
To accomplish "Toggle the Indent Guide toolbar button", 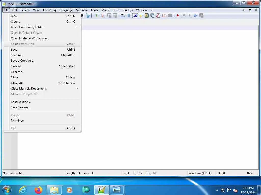I will pyautogui.click(x=135, y=15).
